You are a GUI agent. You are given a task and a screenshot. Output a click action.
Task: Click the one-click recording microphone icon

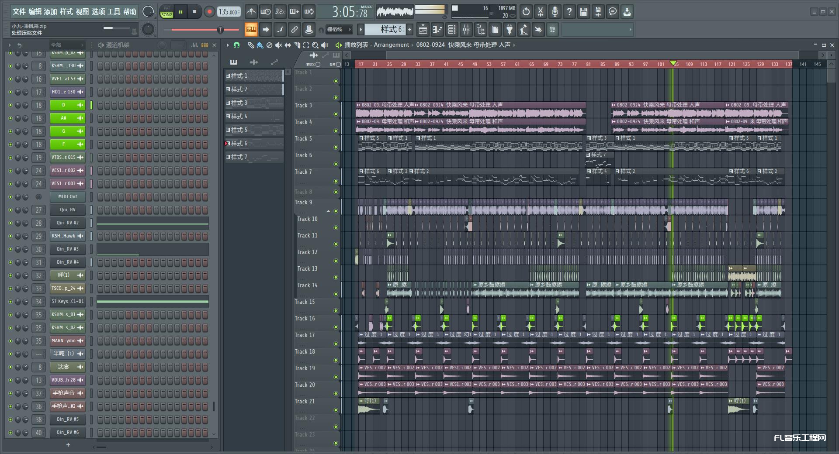555,12
